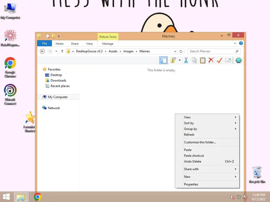The image size is (270, 202).
Task: Click the blue shell icon in toolbar
Action: 238,60
